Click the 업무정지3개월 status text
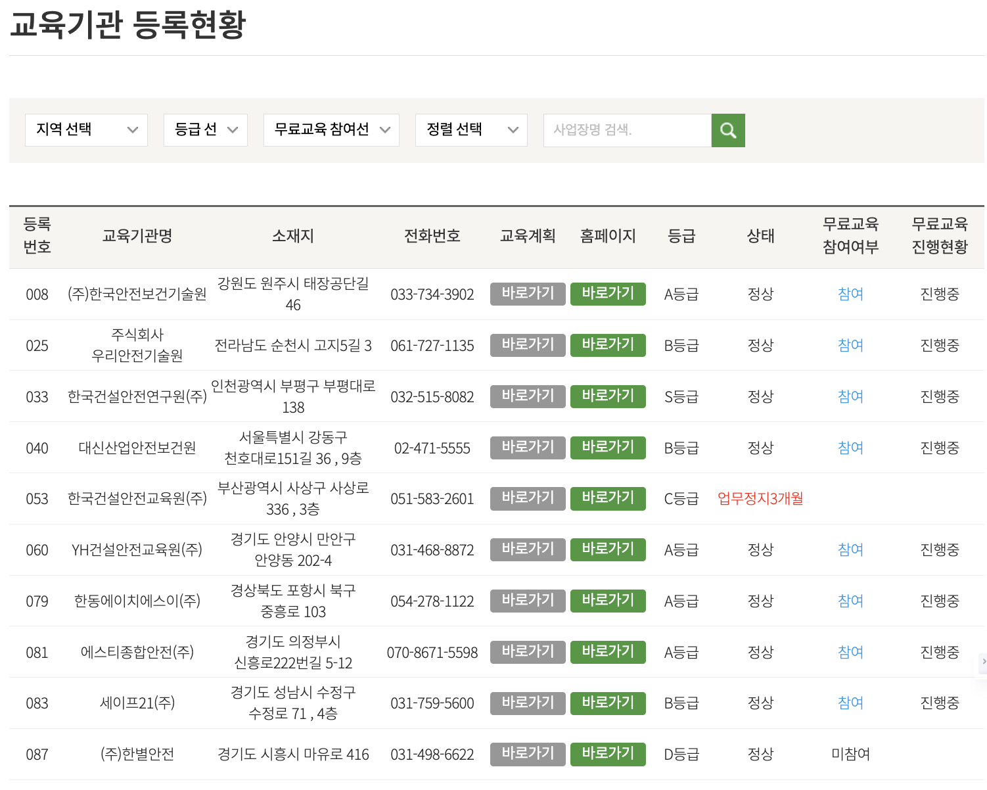The height and width of the screenshot is (790, 987). (x=760, y=498)
